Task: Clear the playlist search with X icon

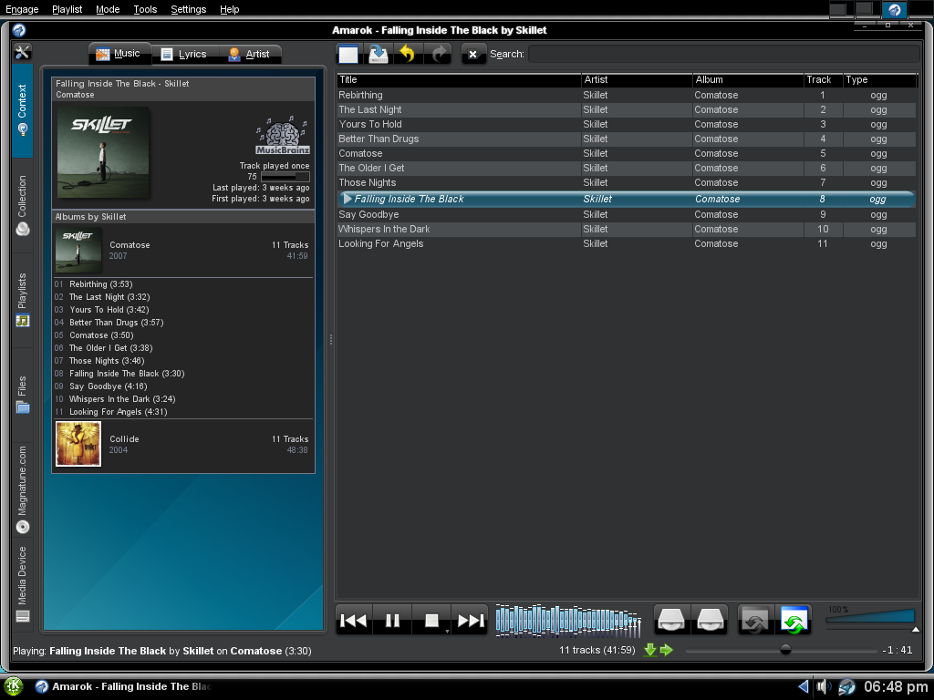Action: (x=473, y=54)
